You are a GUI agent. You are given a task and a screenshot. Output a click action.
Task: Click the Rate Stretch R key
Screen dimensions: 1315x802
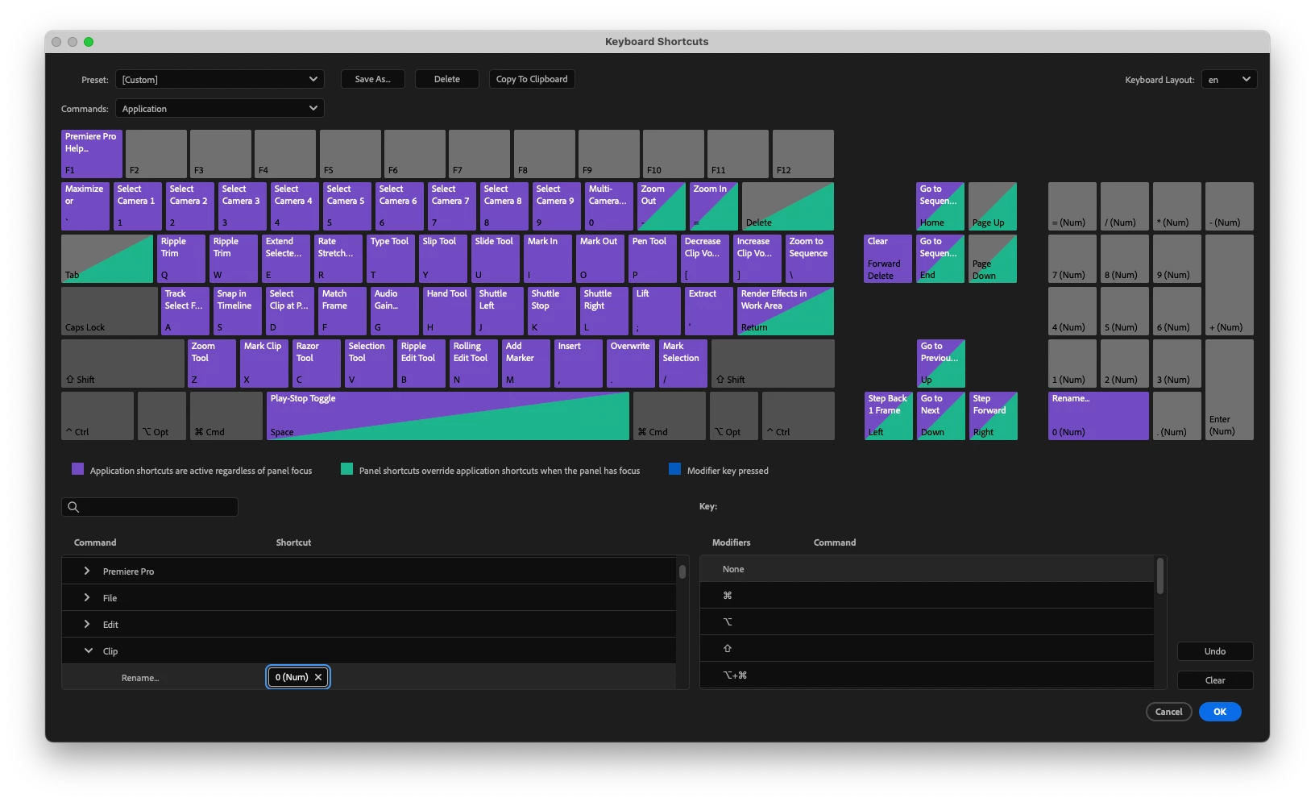click(338, 259)
